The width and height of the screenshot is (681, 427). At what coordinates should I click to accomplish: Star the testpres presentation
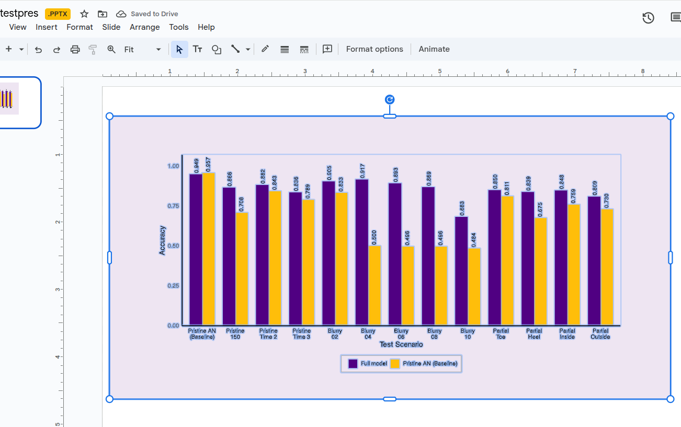84,14
